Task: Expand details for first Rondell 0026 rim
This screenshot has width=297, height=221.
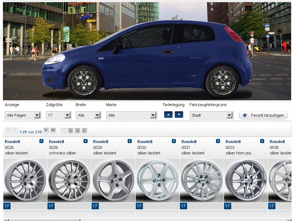Action: (41, 141)
